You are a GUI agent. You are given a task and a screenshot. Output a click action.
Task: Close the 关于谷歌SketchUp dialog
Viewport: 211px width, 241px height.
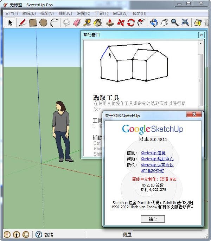click(x=194, y=114)
